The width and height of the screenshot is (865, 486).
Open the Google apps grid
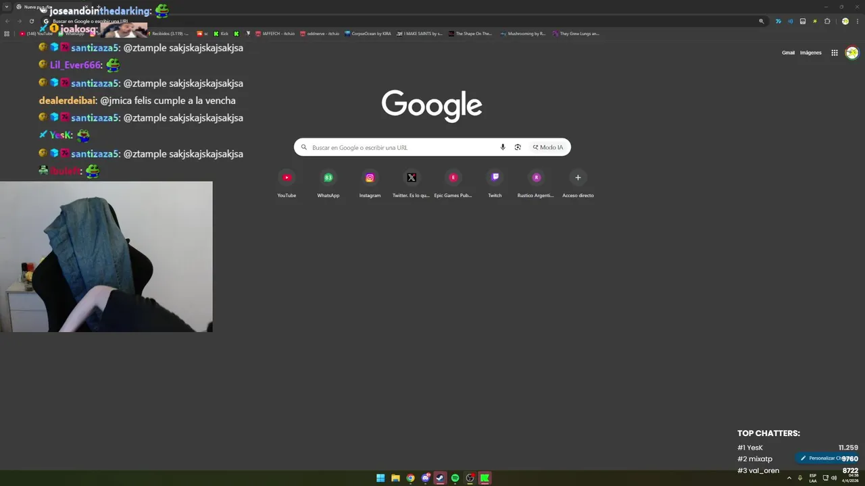coord(835,53)
